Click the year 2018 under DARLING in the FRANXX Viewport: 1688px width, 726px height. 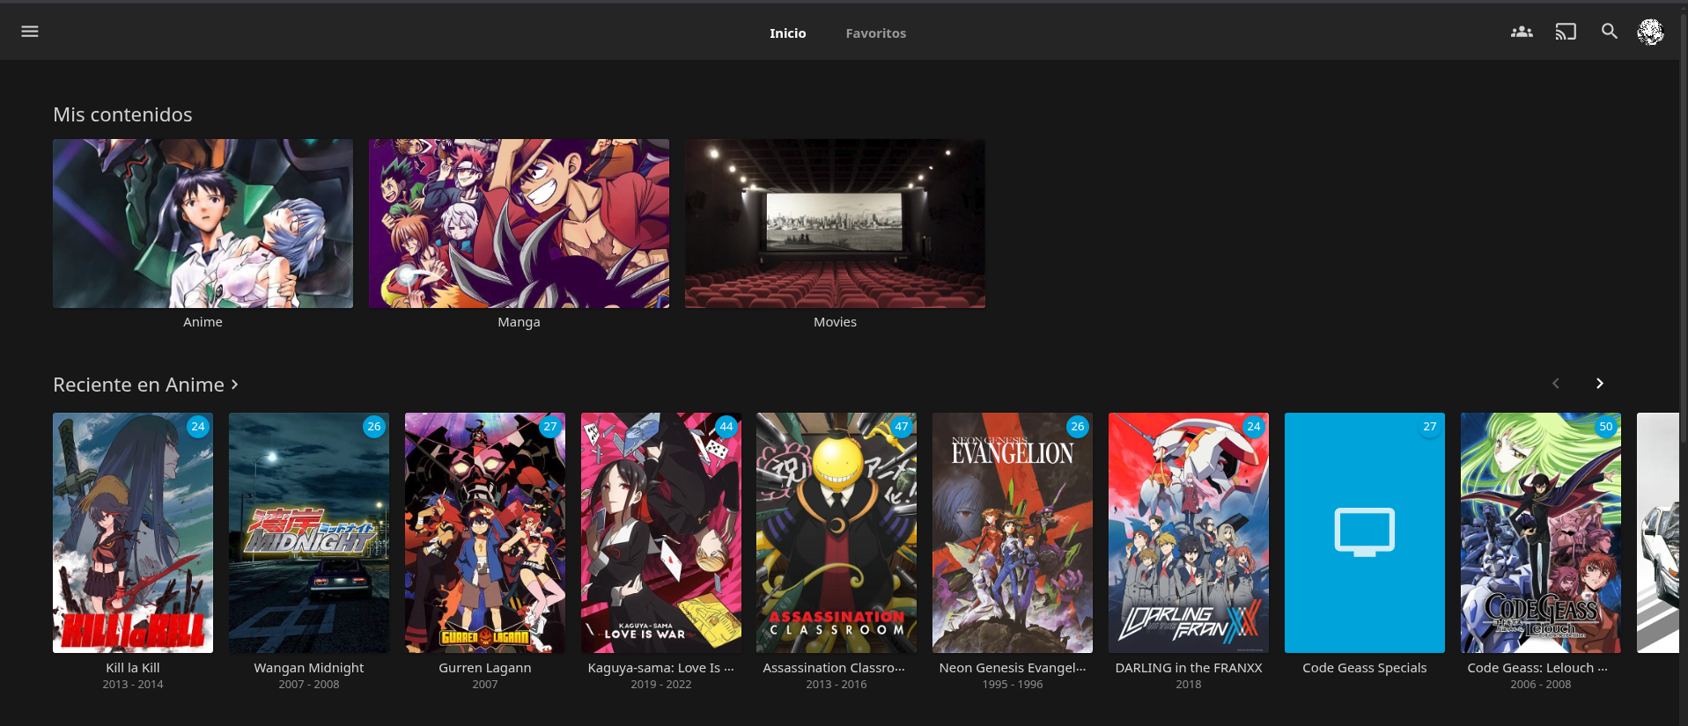tap(1189, 685)
